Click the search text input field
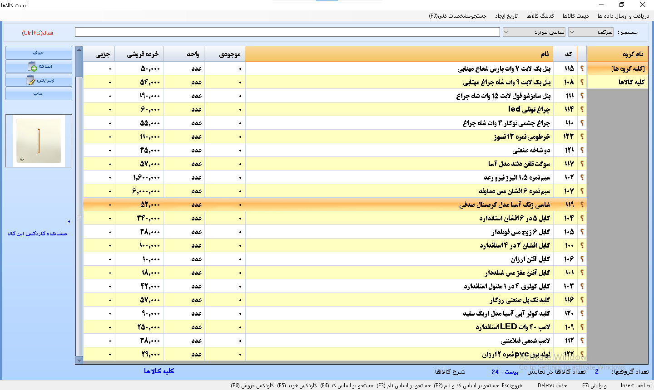 coord(287,32)
